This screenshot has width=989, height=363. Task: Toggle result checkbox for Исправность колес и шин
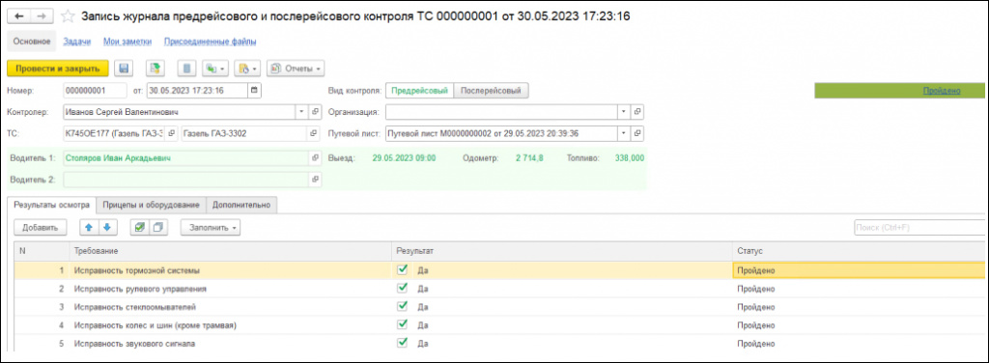click(402, 325)
